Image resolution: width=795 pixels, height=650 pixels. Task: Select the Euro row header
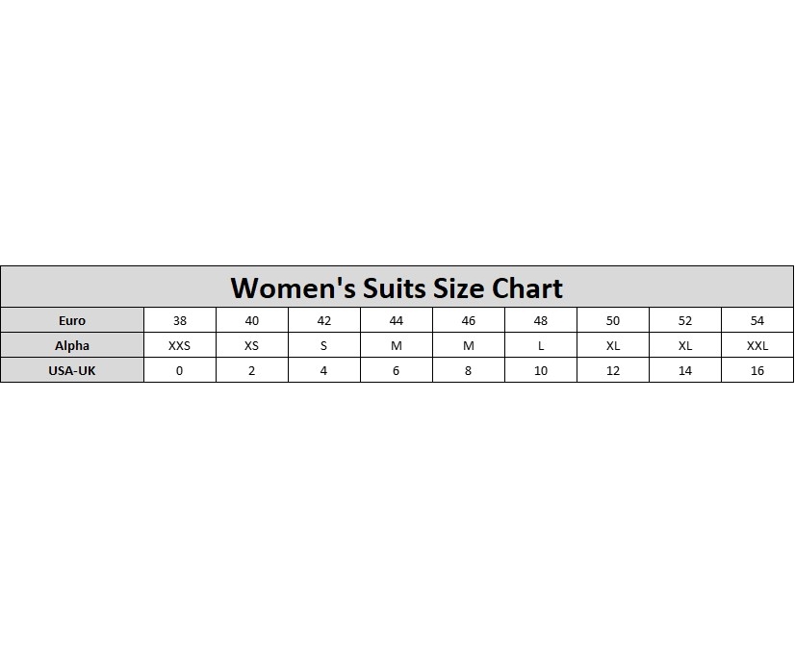point(72,321)
